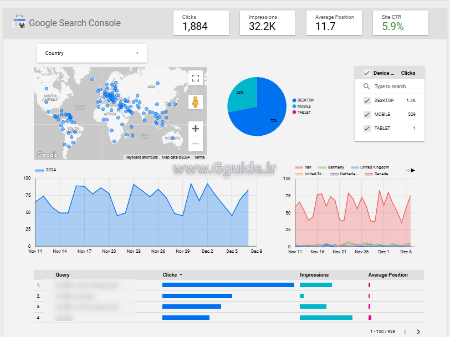Zoom in on the map
This screenshot has width=450, height=337.
pos(195,129)
